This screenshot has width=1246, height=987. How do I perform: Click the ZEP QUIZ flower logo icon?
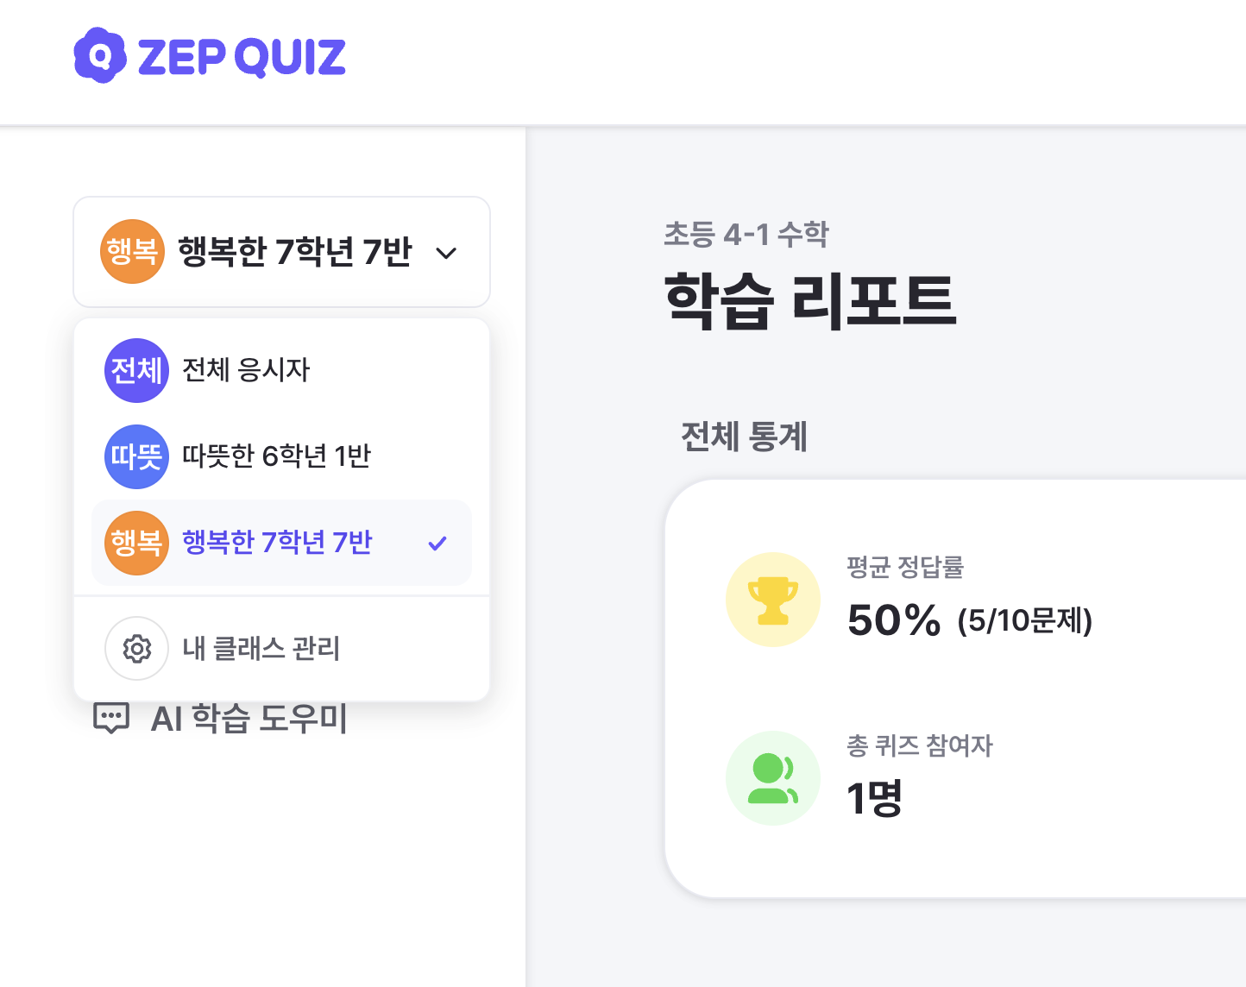click(x=100, y=55)
